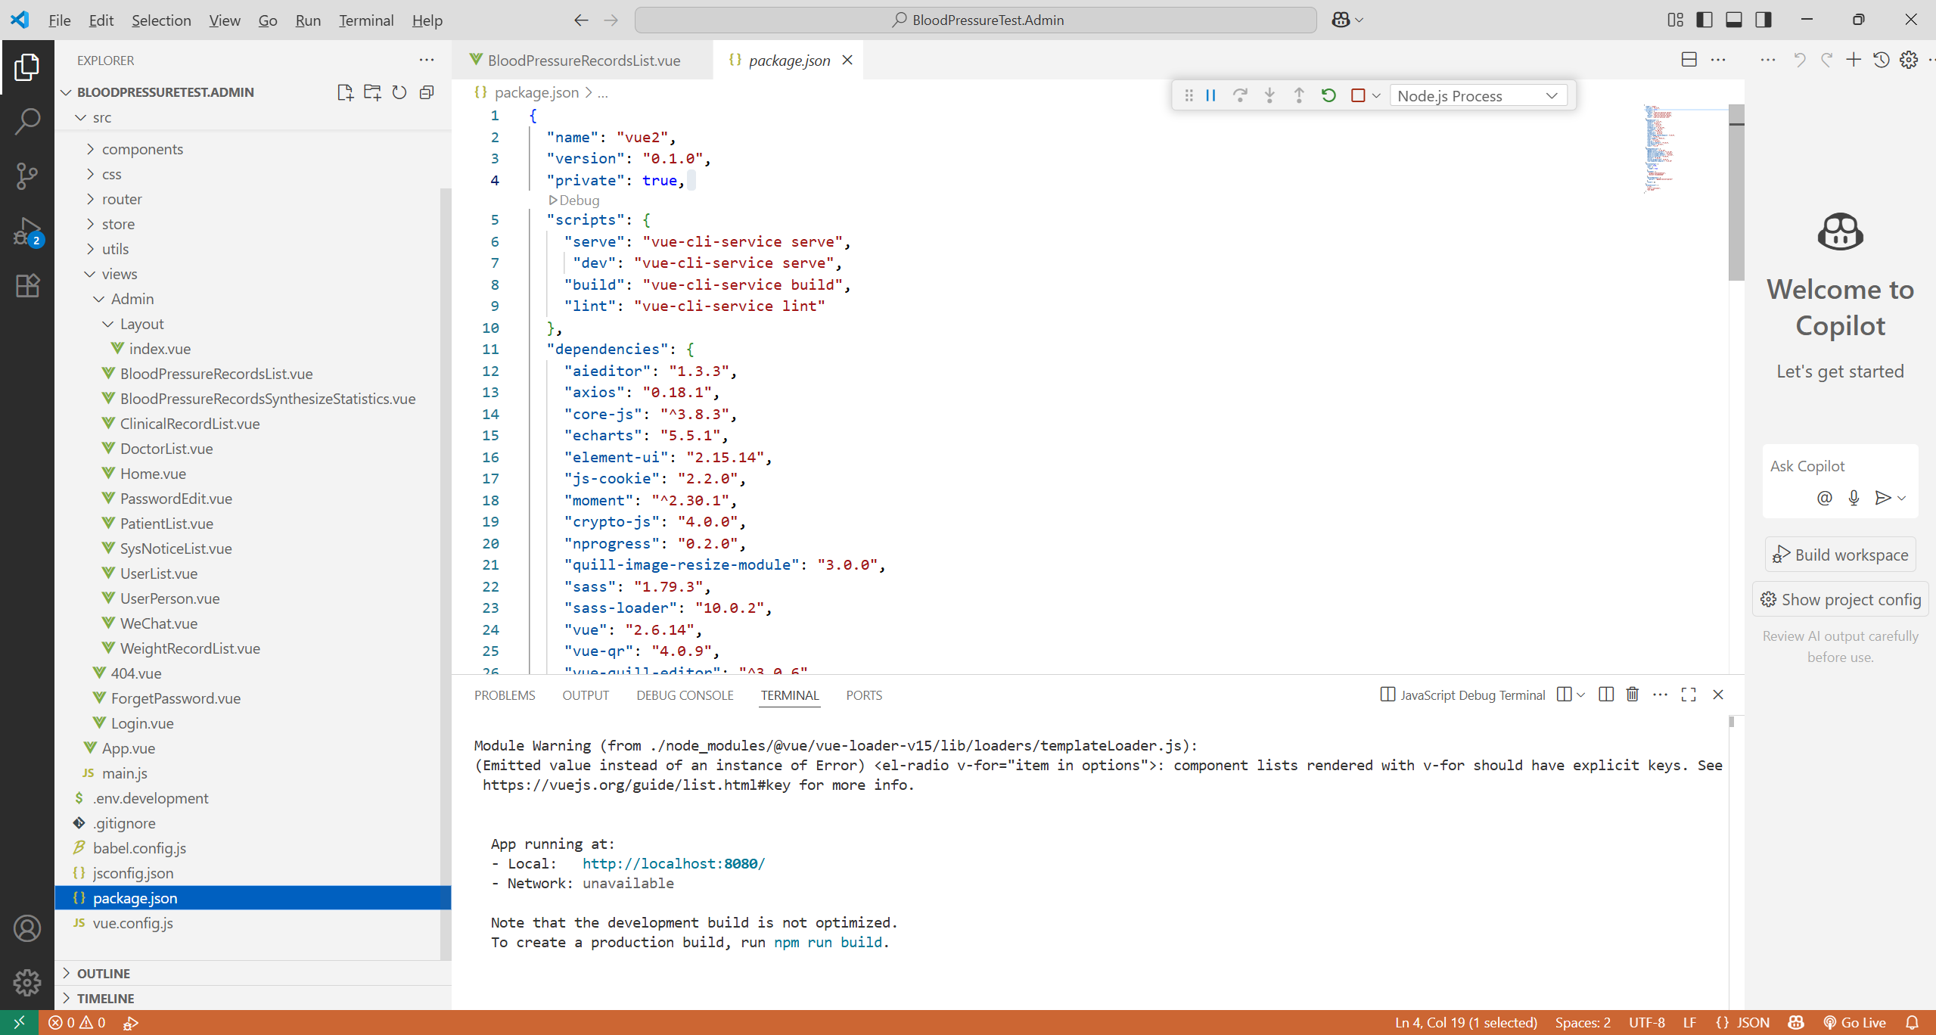Open the localhost:8080 link in terminal

pos(673,863)
